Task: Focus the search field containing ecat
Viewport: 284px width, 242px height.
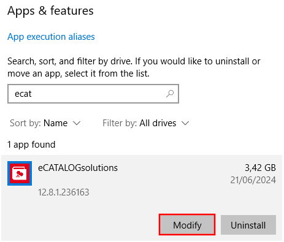Action: click(93, 94)
